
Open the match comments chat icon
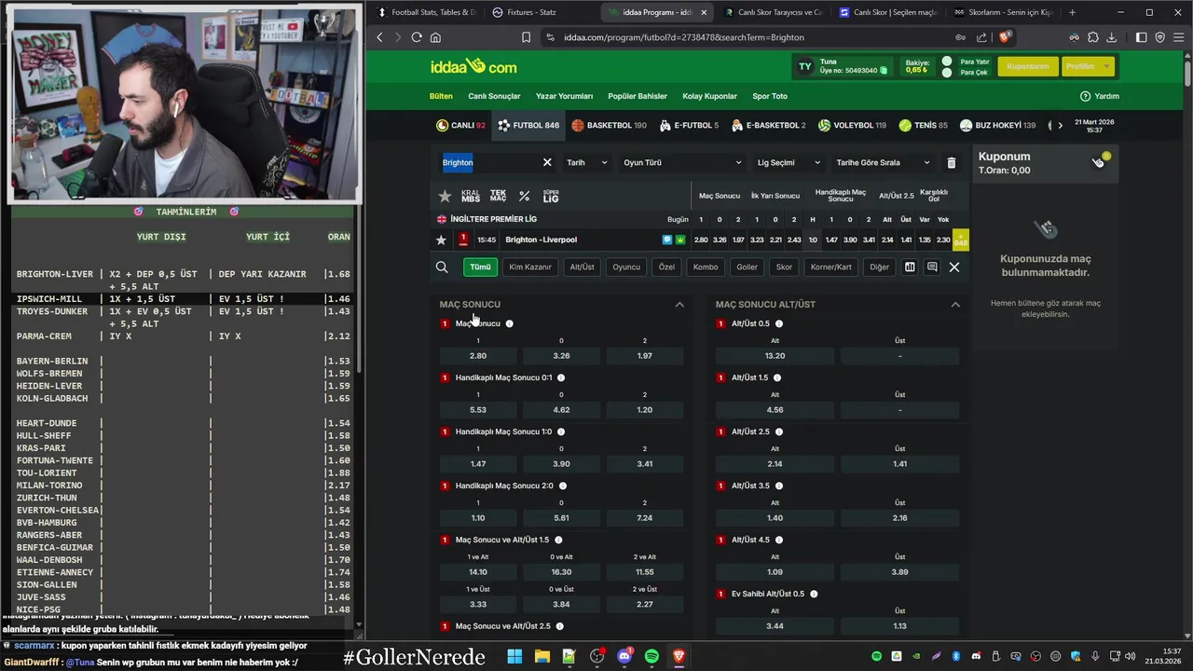pyautogui.click(x=667, y=240)
